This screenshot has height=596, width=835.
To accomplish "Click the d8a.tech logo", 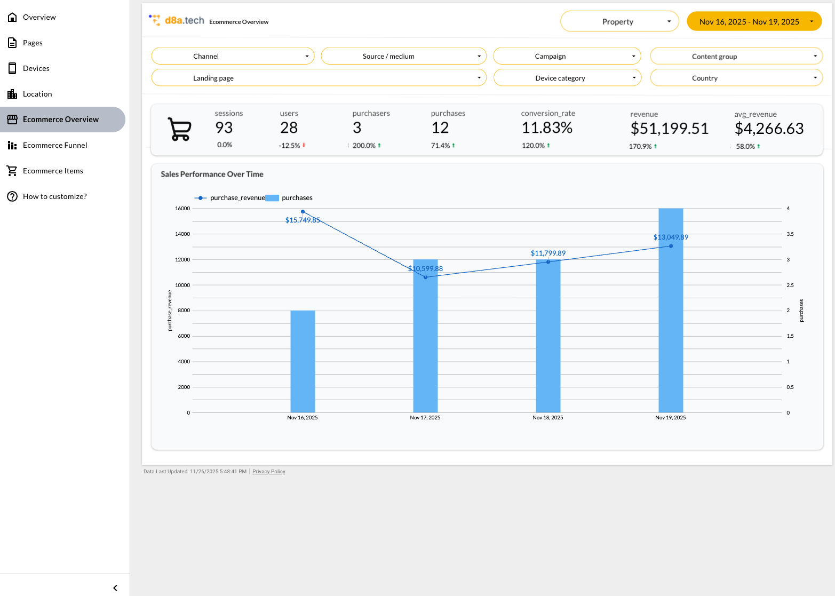I will point(177,20).
